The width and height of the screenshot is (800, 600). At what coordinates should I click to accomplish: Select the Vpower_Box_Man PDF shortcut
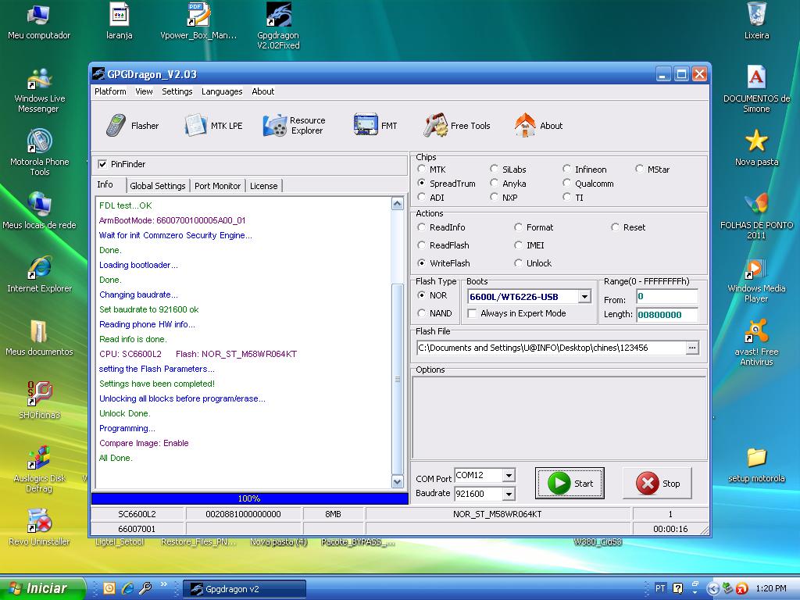coord(198,23)
